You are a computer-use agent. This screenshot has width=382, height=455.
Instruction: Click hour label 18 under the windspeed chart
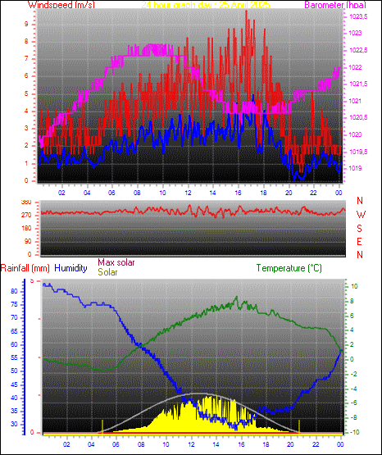click(263, 193)
